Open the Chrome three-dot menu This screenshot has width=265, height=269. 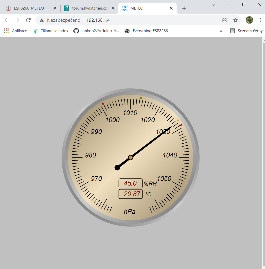[260, 20]
